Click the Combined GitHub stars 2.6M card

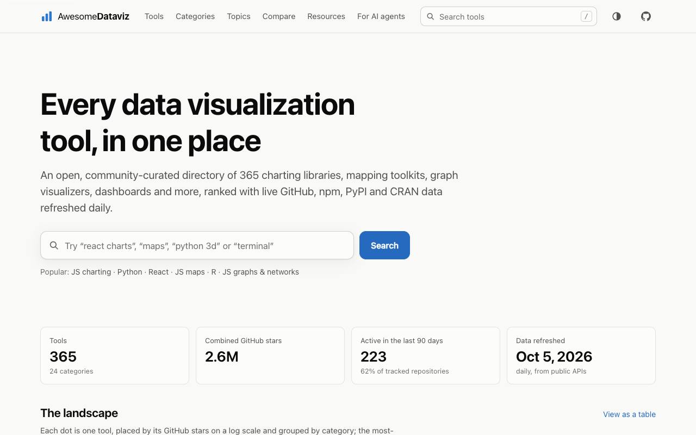coord(270,356)
